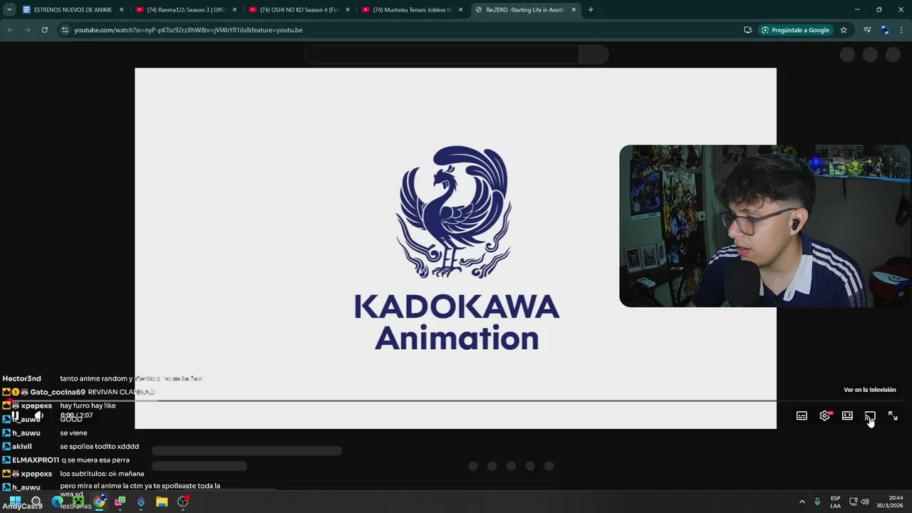Viewport: 912px width, 513px height.
Task: Switch to theater mode view
Action: pyautogui.click(x=847, y=415)
